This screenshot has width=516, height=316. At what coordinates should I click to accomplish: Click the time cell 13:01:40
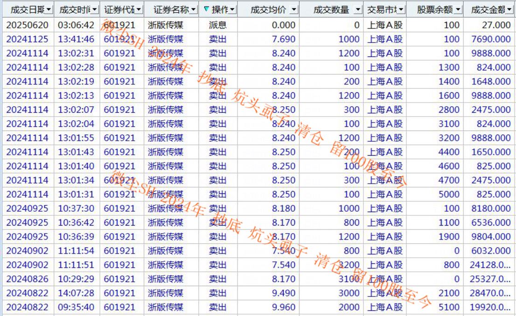tap(76, 166)
